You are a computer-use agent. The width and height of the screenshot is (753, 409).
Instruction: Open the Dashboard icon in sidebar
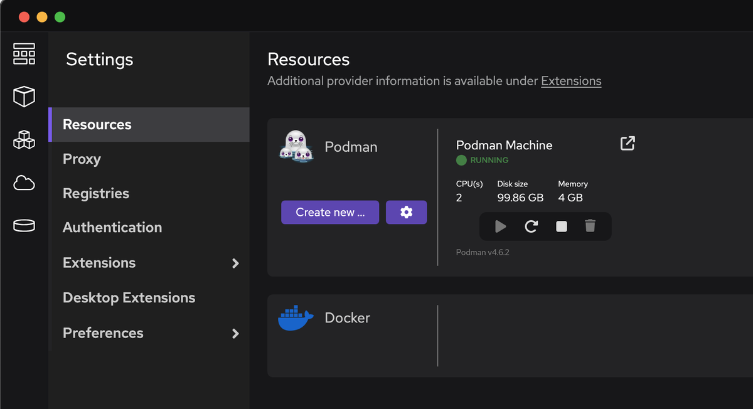point(24,54)
